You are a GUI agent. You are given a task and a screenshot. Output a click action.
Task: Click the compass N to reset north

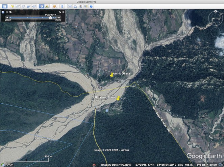tap(215, 12)
